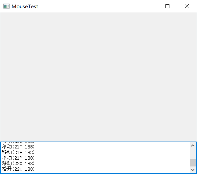Click the word 松开 in the log
197x174 pixels.
[x=7, y=169]
